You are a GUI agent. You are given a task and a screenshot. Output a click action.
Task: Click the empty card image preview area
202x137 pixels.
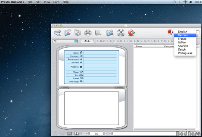pos(91,108)
